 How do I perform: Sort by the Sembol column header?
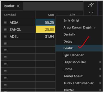pyautogui.click(x=10, y=15)
